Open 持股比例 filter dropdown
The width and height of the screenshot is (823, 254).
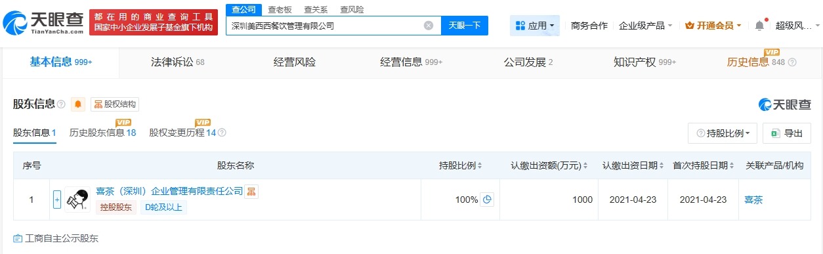click(x=723, y=133)
